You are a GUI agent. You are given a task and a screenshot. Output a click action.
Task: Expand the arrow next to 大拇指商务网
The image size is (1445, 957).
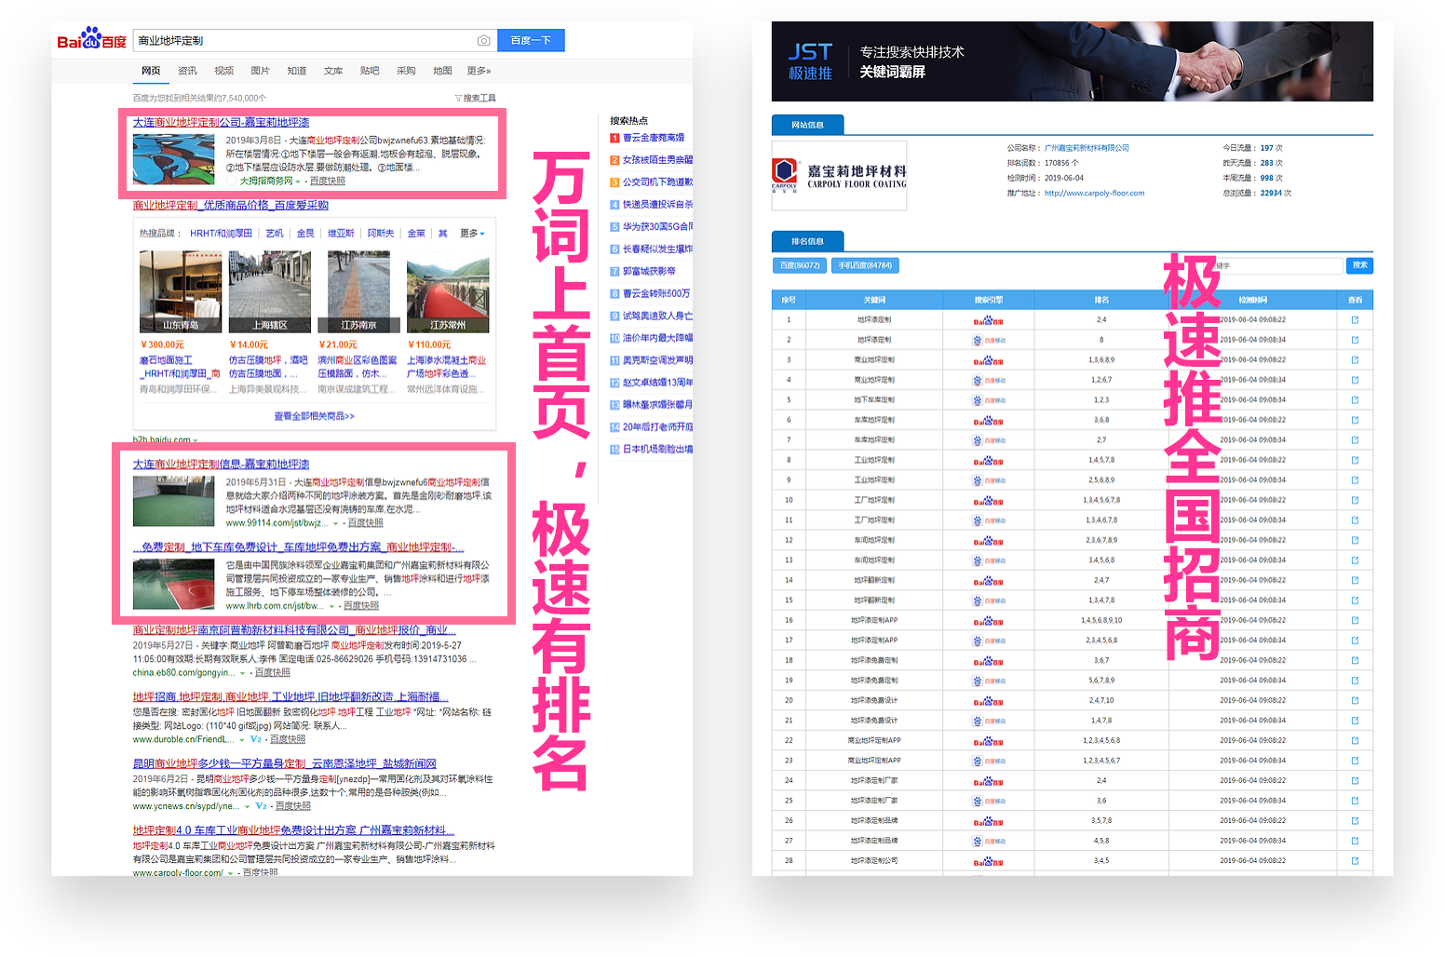pyautogui.click(x=298, y=182)
